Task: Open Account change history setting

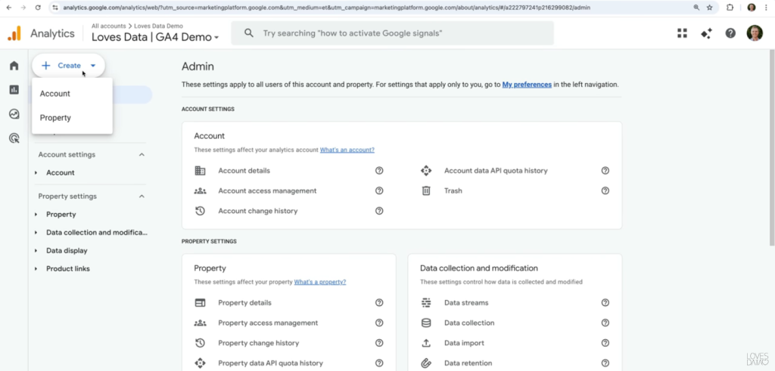Action: (x=258, y=211)
